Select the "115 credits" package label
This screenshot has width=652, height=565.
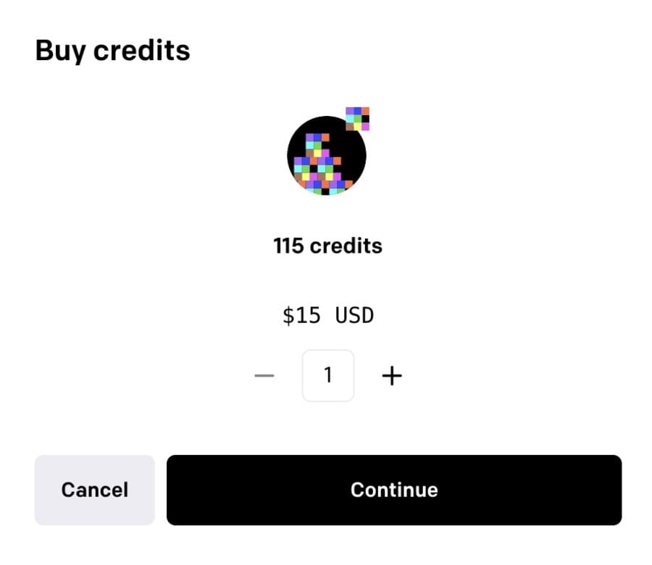[x=327, y=246]
